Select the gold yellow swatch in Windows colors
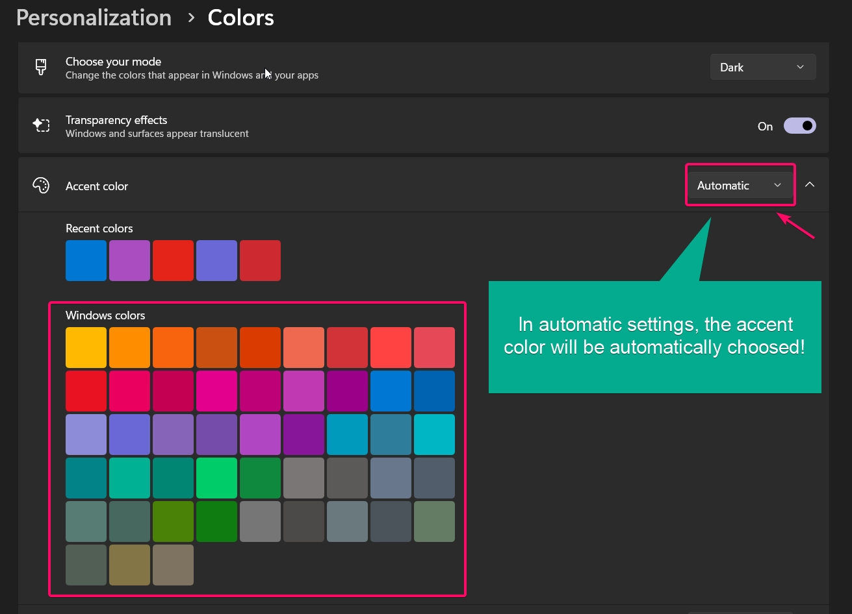 pos(86,348)
